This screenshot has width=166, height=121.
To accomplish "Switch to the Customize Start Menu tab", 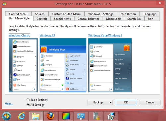I will 66,14.
